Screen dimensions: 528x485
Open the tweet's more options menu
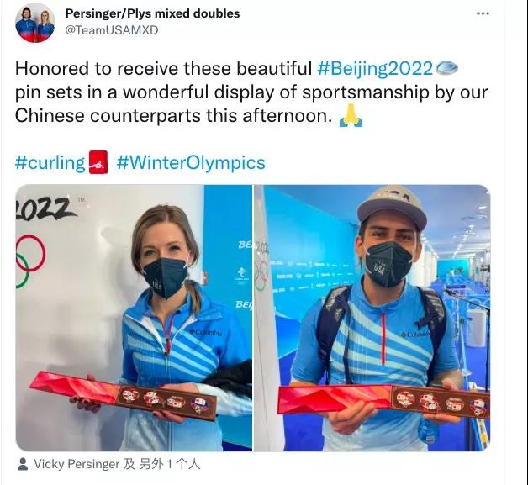483,13
